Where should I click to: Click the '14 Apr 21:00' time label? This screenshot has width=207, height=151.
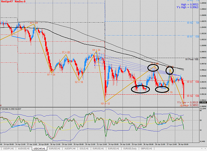[21, 144]
